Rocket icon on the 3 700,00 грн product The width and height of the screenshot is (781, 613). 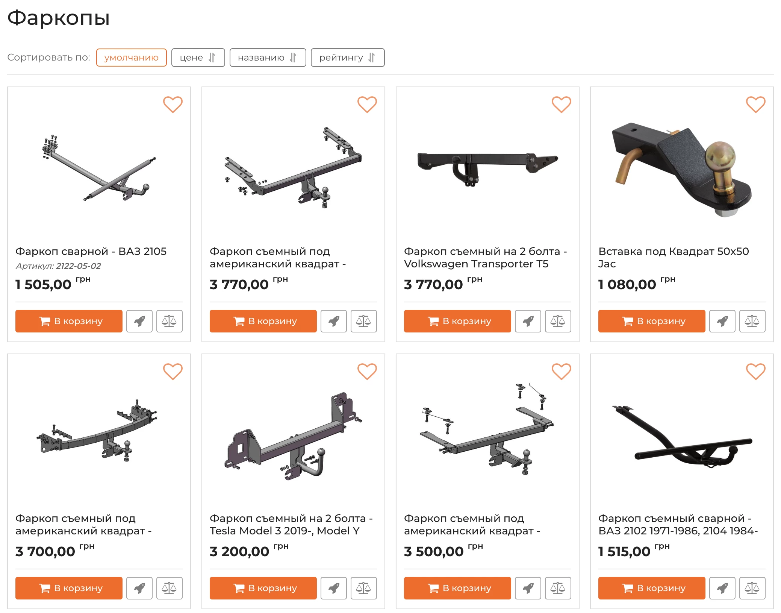(139, 588)
